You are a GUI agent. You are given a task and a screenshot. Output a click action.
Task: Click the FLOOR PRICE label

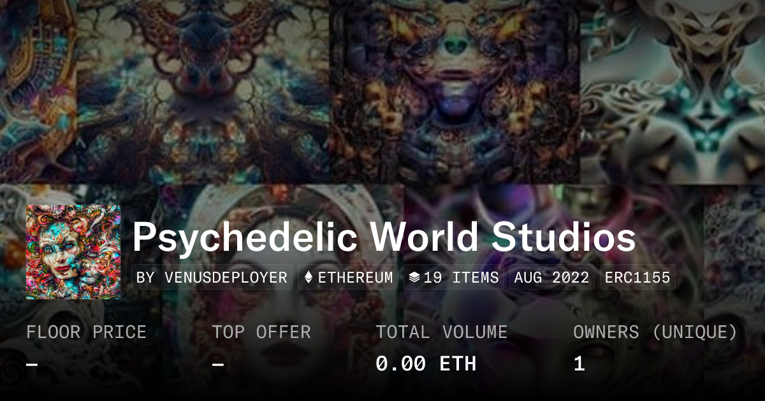(x=87, y=332)
